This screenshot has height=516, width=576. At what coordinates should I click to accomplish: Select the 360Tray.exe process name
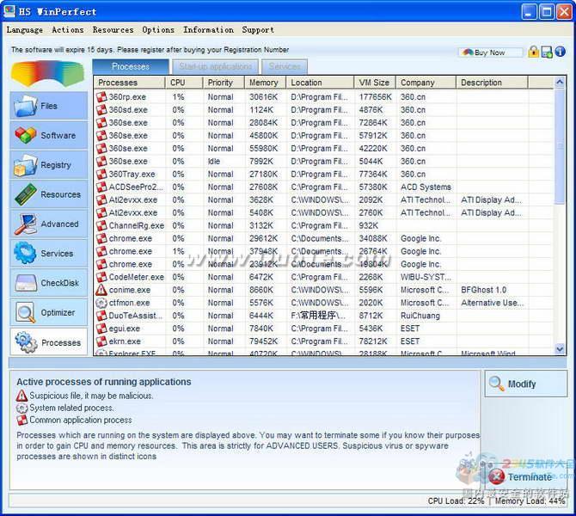pyautogui.click(x=132, y=175)
